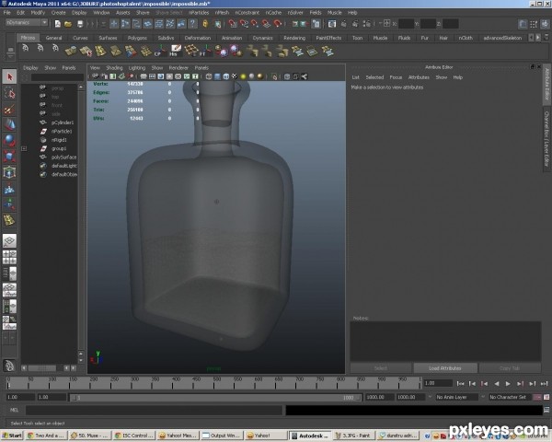This screenshot has height=442, width=552.
Task: Switch to the Dynamics shelf tab
Action: 262,38
